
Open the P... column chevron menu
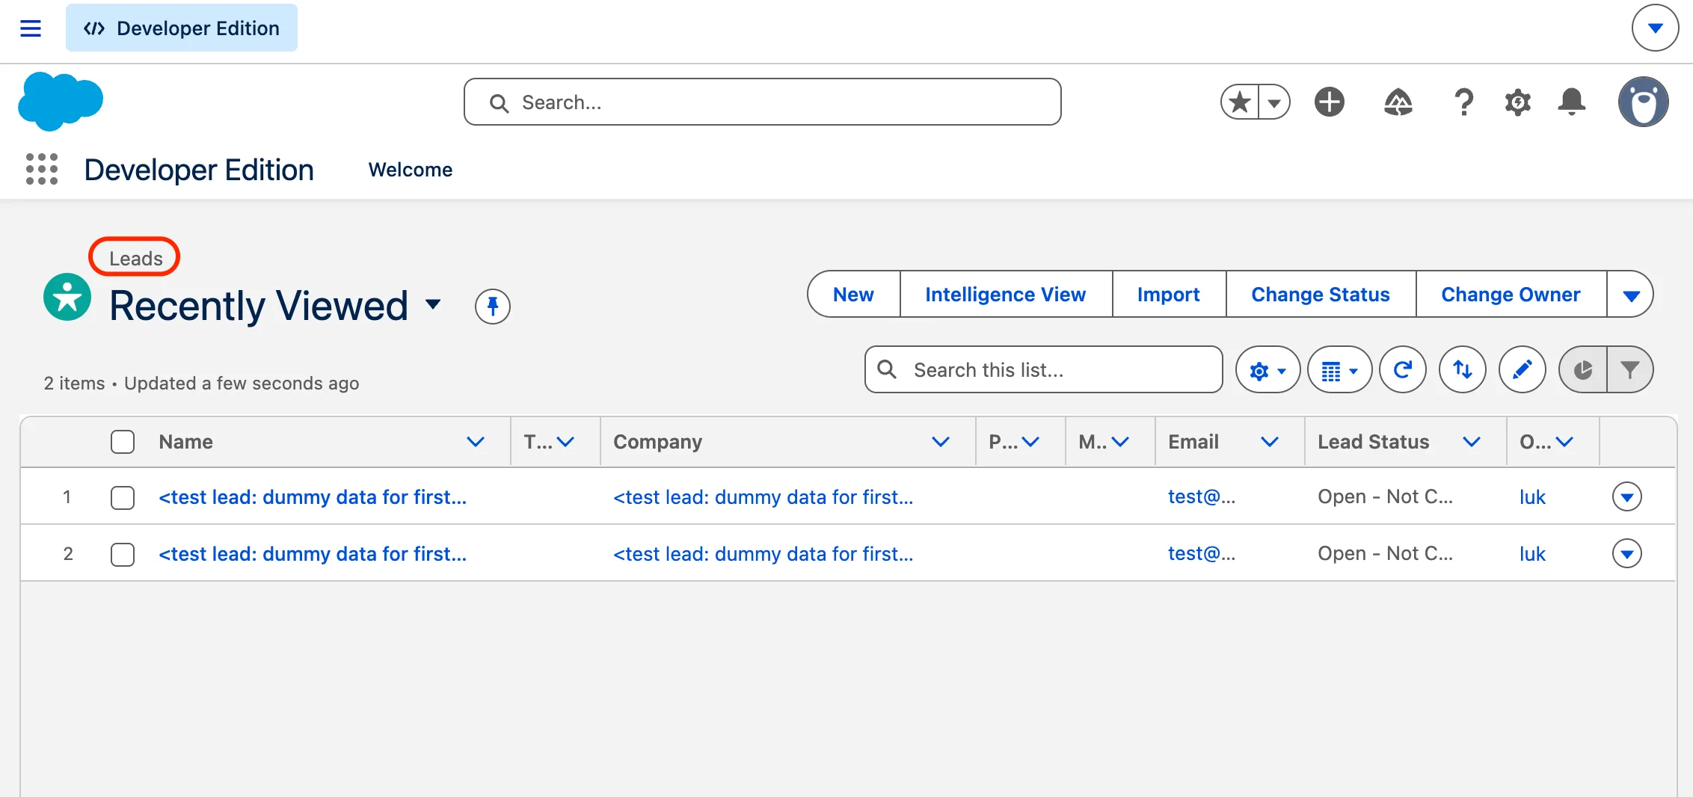pos(1031,442)
